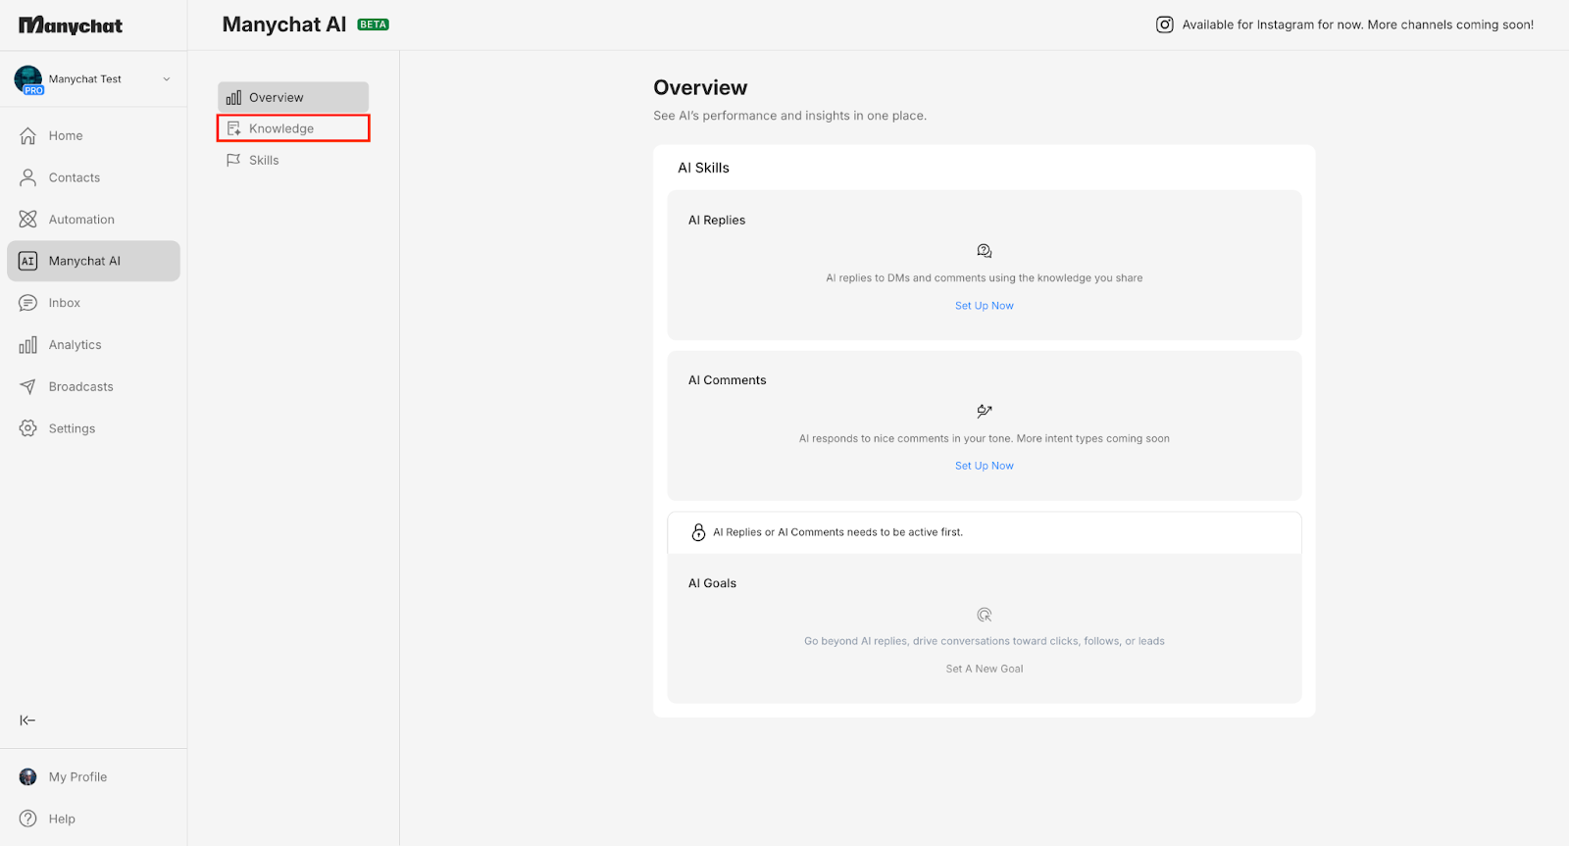The height and width of the screenshot is (846, 1569).
Task: Click Set Up Now under AI Comments
Action: coord(984,466)
